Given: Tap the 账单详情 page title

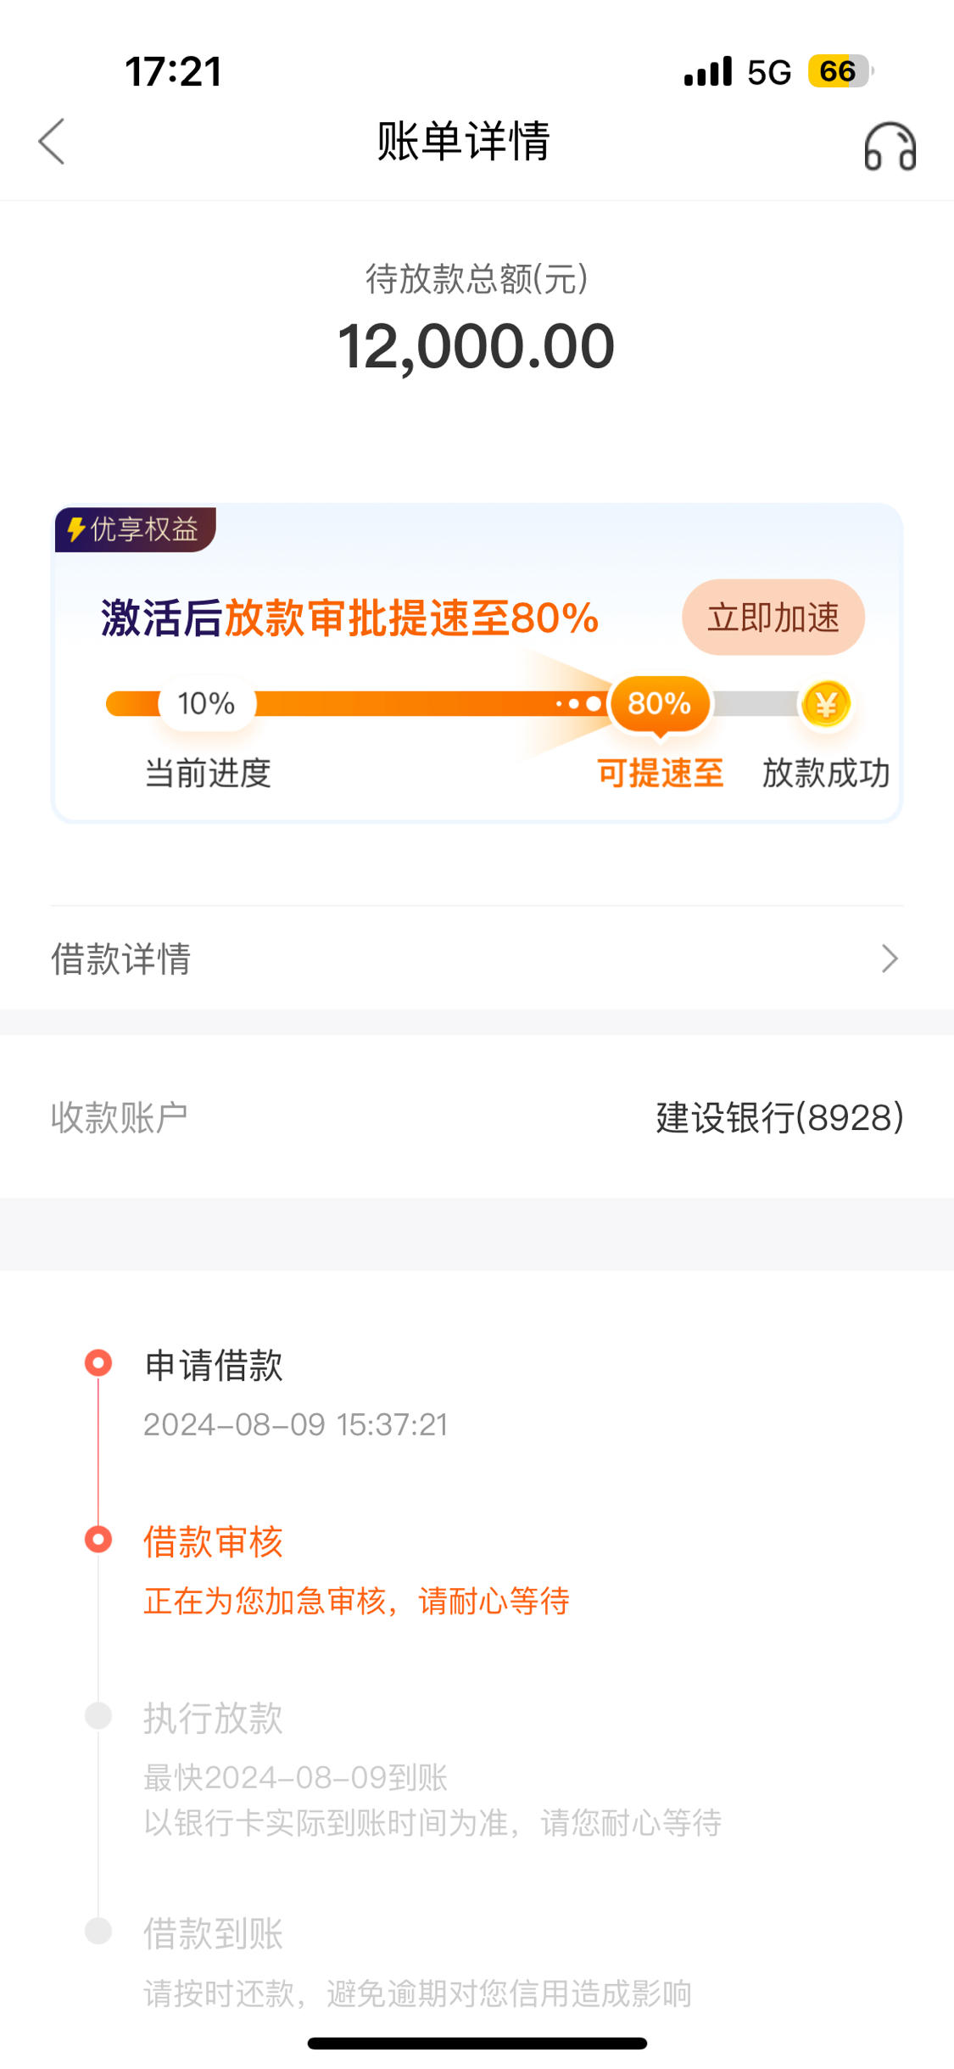Looking at the screenshot, I should (x=463, y=141).
